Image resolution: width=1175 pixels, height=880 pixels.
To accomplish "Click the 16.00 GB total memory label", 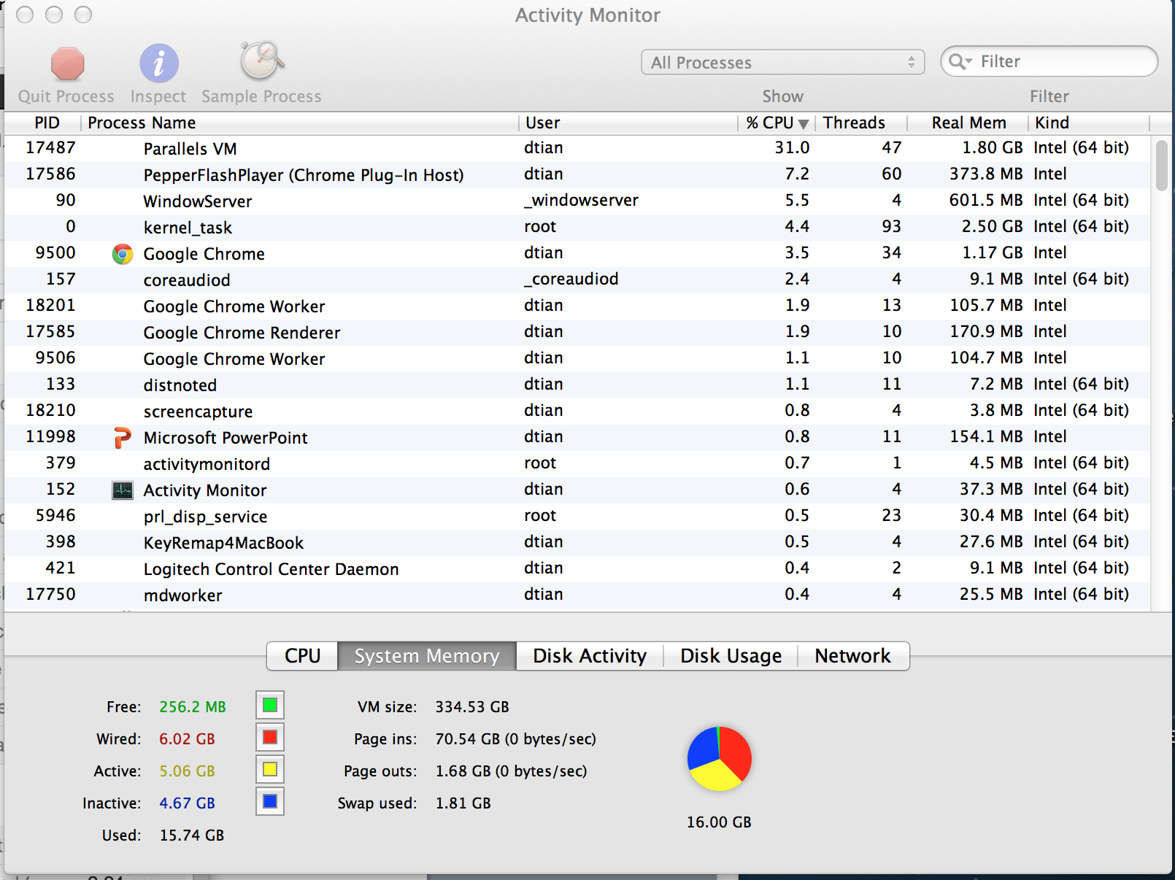I will point(719,822).
